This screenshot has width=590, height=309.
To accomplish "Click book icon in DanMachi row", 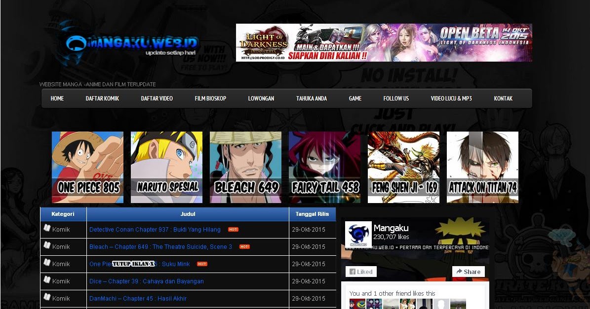I will pos(47,297).
